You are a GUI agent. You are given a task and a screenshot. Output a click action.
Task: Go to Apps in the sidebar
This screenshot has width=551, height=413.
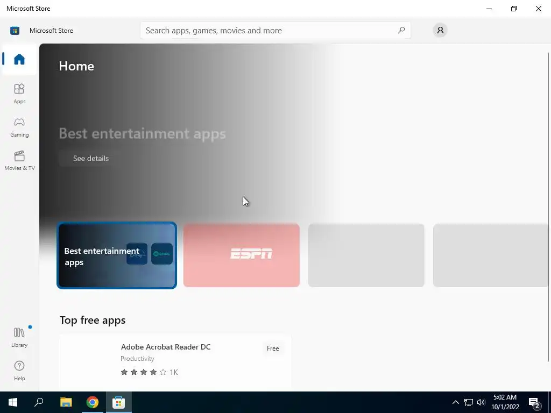pyautogui.click(x=19, y=94)
